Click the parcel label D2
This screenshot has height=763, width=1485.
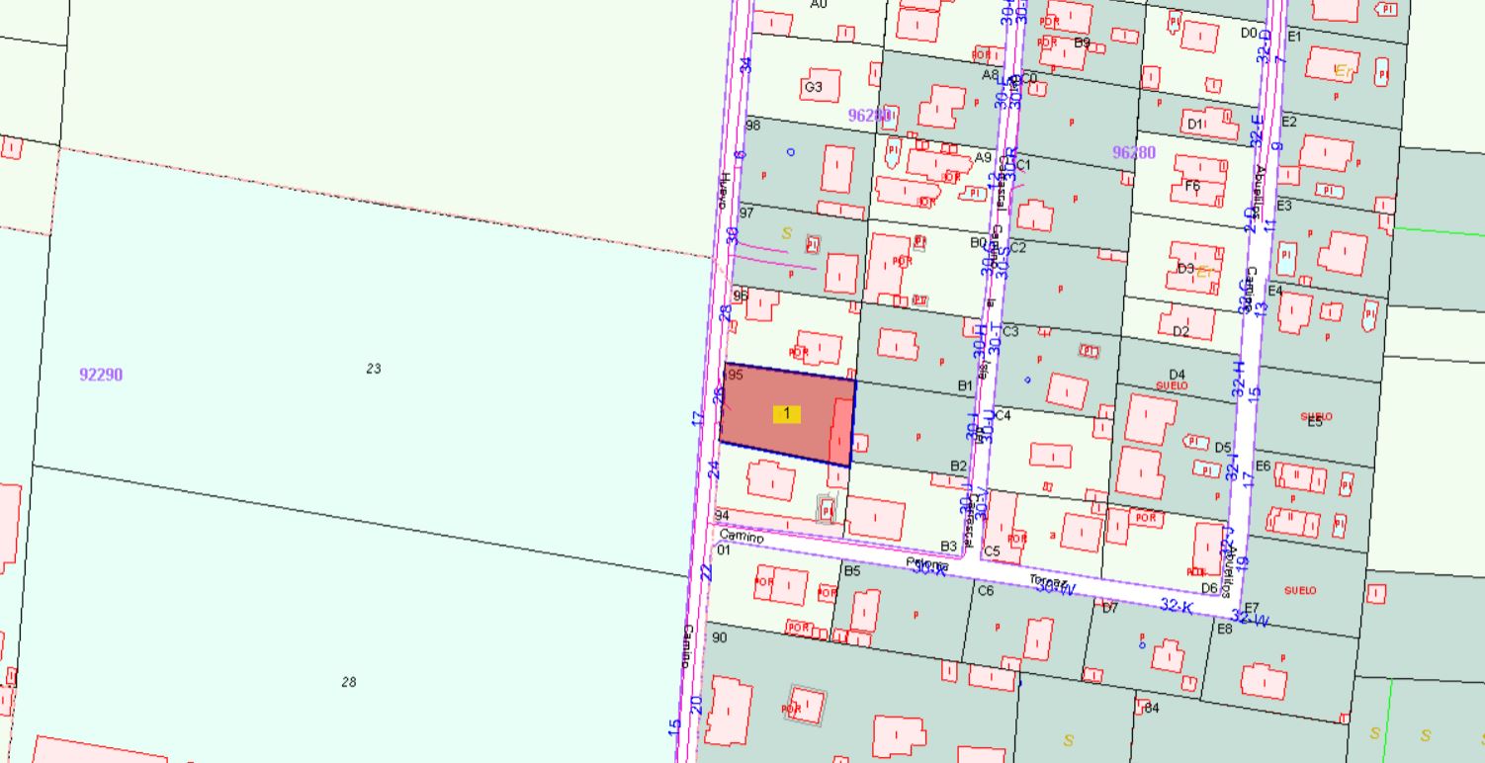1180,331
